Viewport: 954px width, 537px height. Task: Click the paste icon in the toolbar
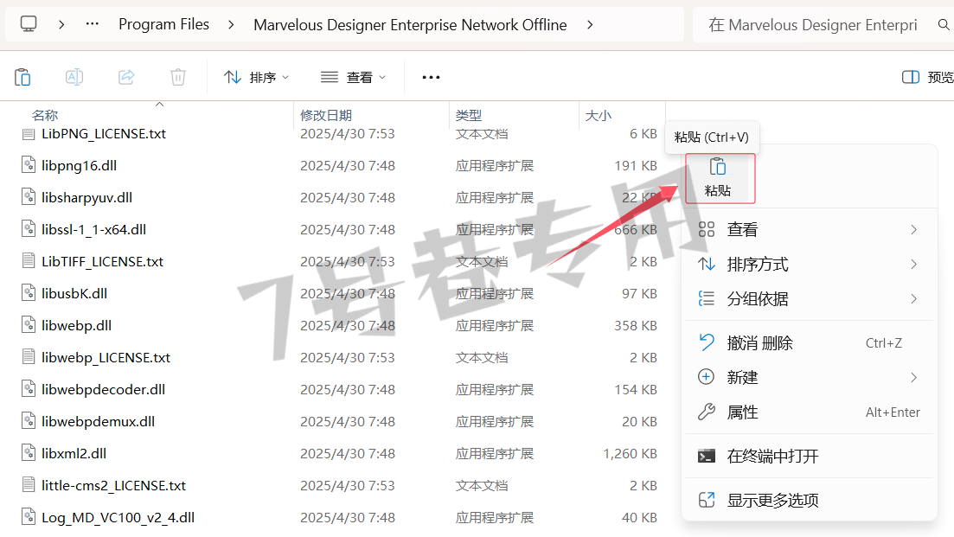22,77
